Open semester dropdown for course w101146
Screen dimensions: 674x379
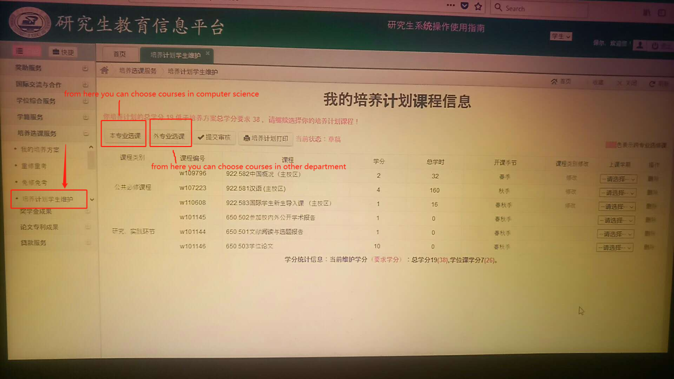[x=614, y=248]
